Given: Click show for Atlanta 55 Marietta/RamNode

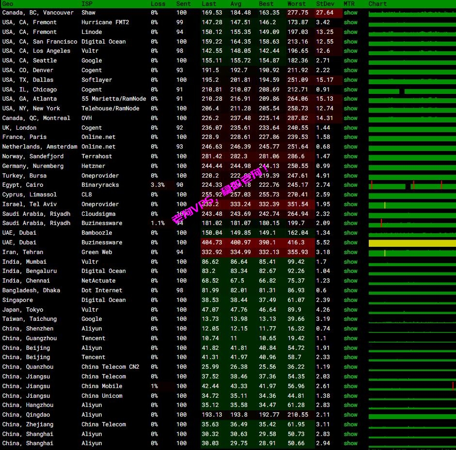Looking at the screenshot, I should tap(350, 99).
